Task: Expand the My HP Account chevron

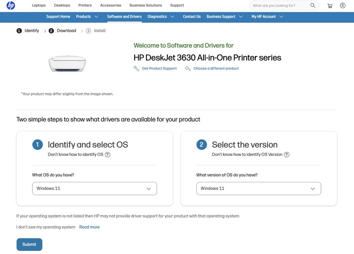Action: 281,17
